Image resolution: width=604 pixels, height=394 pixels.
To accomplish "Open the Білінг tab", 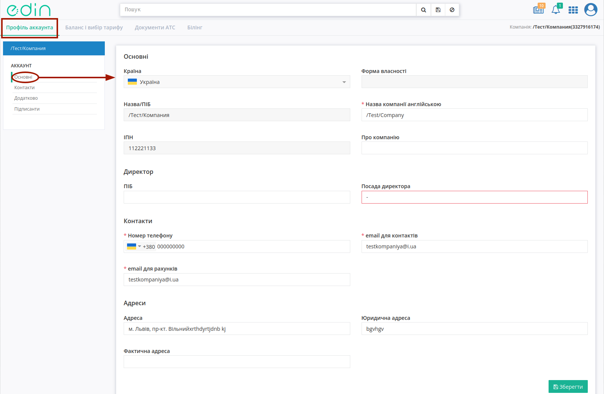I will point(195,27).
